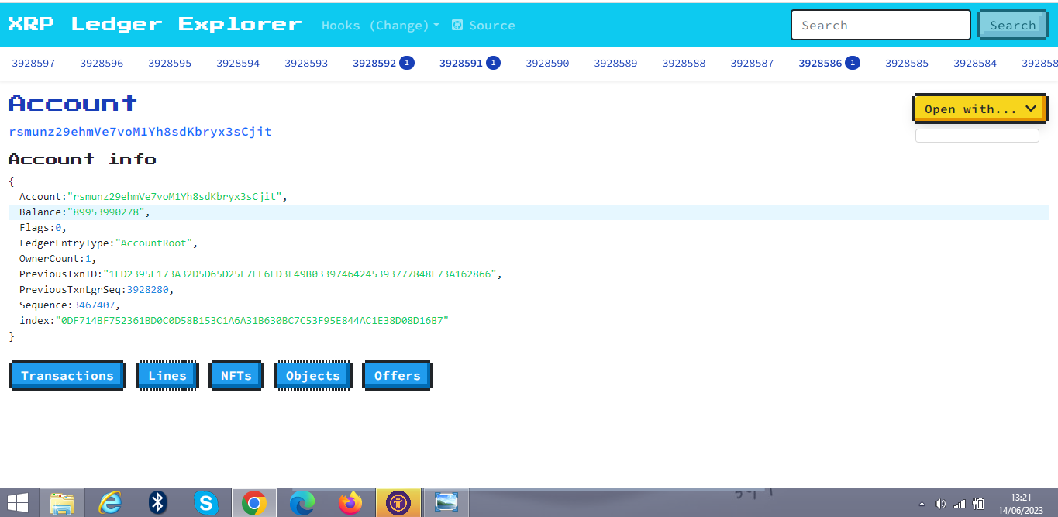Open the Source GitHub icon link
Image resolution: width=1058 pixels, height=517 pixels.
pos(457,25)
